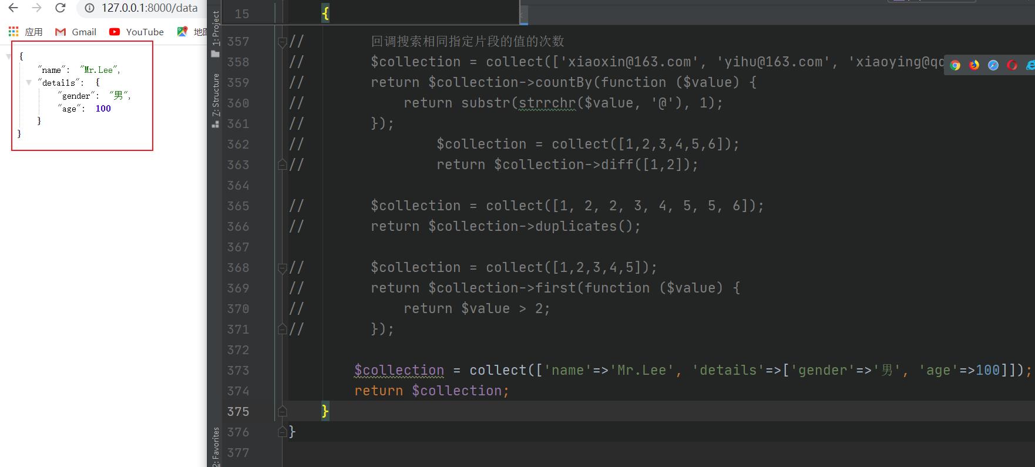Click the strrchr function name on line 360
Screen dimensions: 1035x467
coord(547,103)
